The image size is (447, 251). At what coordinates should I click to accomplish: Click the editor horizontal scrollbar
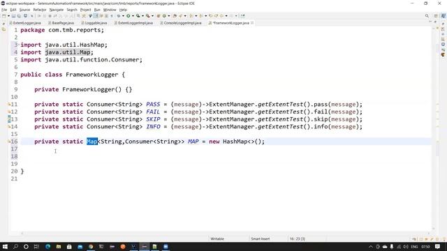tap(225, 233)
